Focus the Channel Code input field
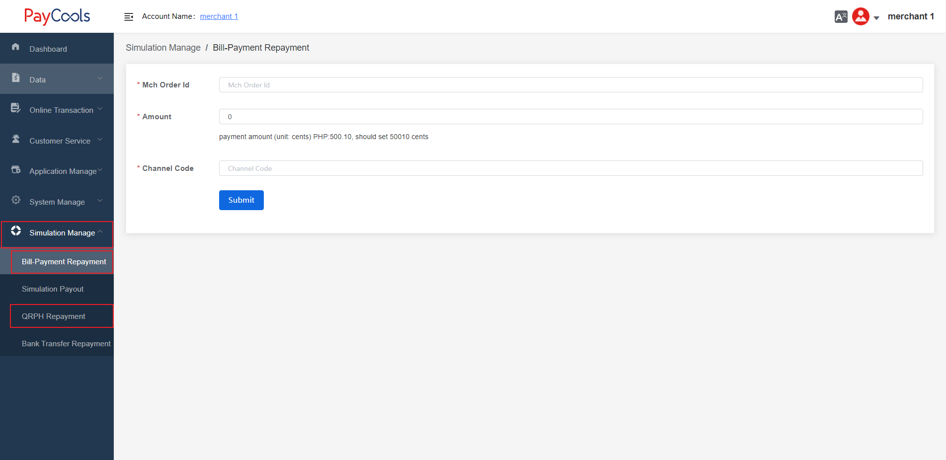946x460 pixels. pos(570,168)
